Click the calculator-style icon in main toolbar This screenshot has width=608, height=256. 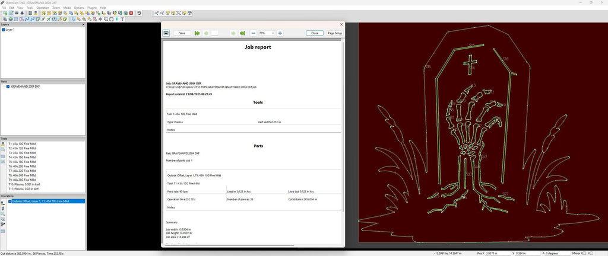pyautogui.click(x=30, y=13)
